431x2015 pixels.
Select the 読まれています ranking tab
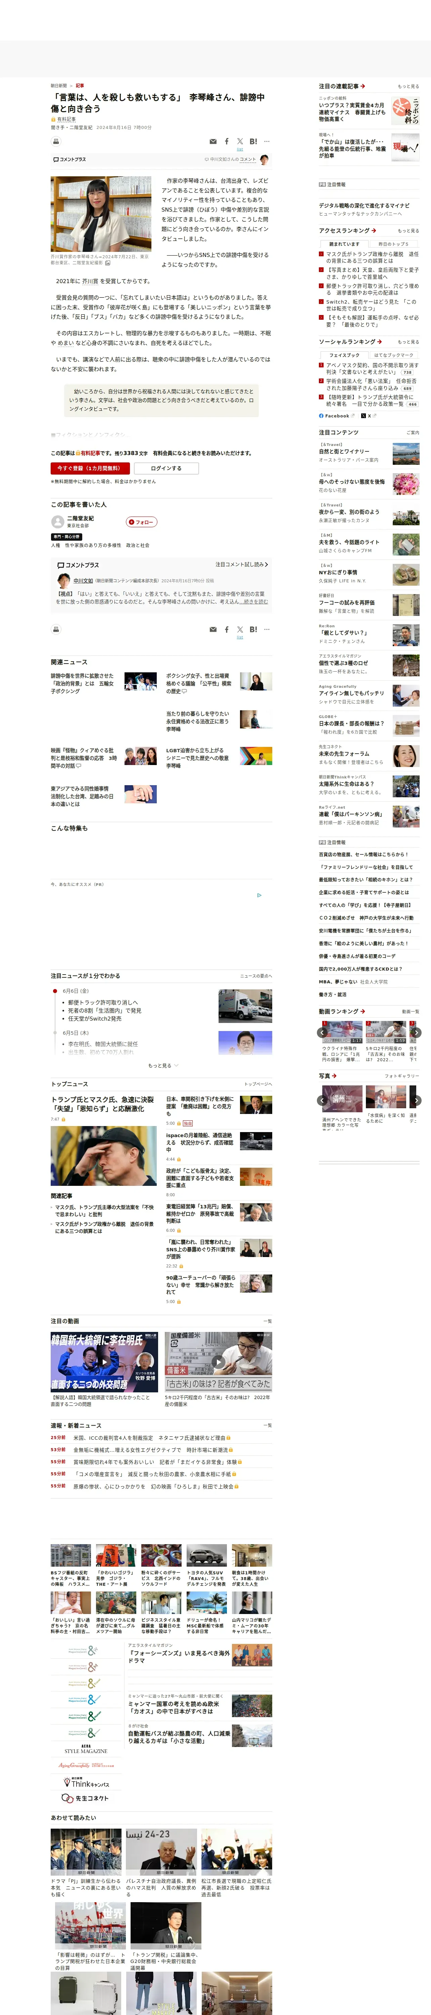tap(344, 244)
